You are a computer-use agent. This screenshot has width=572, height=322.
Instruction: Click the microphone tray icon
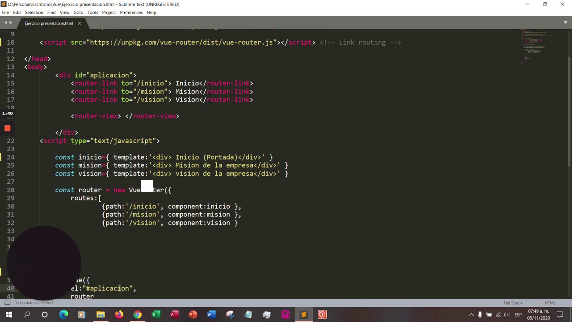pyautogui.click(x=480, y=315)
